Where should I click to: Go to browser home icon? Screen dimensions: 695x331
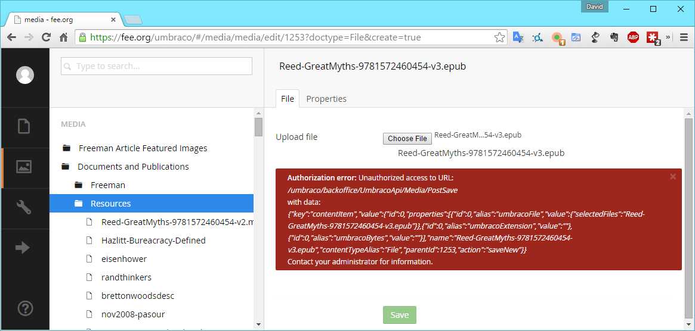point(63,38)
